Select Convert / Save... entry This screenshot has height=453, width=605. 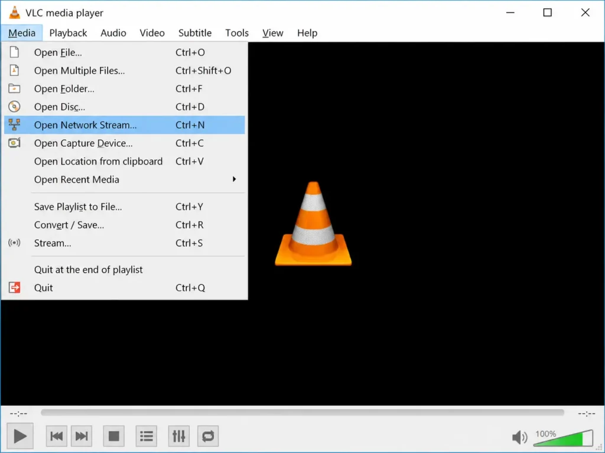click(x=124, y=225)
